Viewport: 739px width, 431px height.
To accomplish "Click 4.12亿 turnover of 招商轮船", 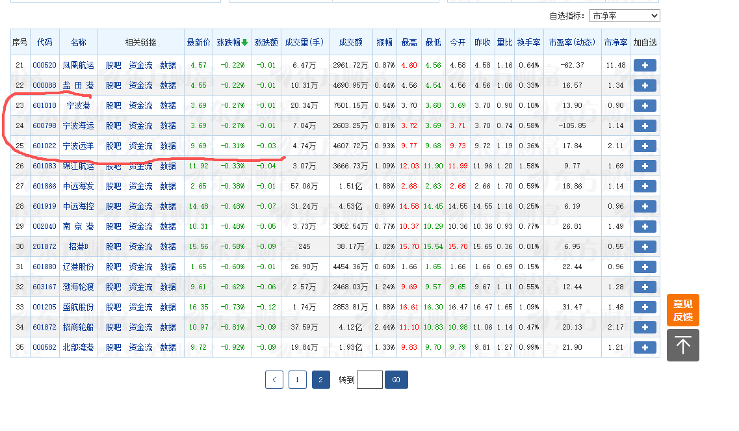I will [350, 327].
